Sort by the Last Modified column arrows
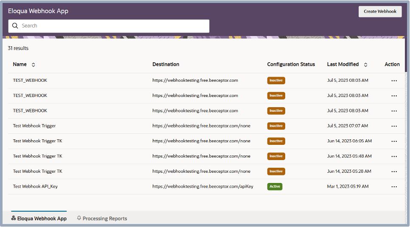The image size is (410, 227). click(365, 65)
